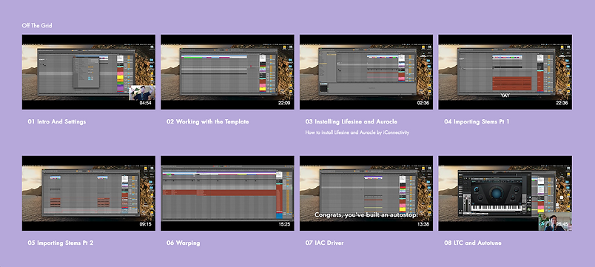Screen dimensions: 595x267
Task: Click the 09:15 duration label
Action: pyautogui.click(x=145, y=224)
